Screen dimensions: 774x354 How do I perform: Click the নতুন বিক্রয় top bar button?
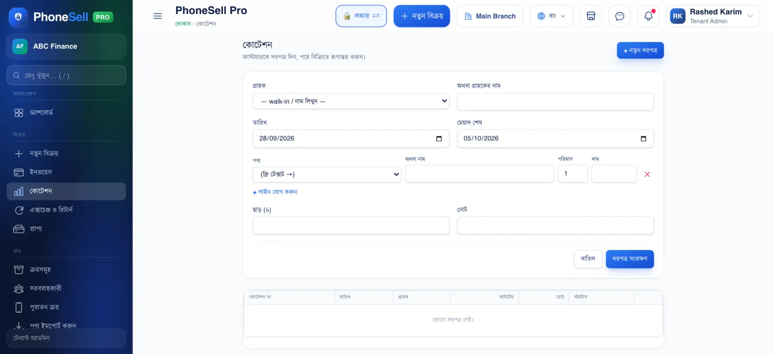pyautogui.click(x=421, y=16)
